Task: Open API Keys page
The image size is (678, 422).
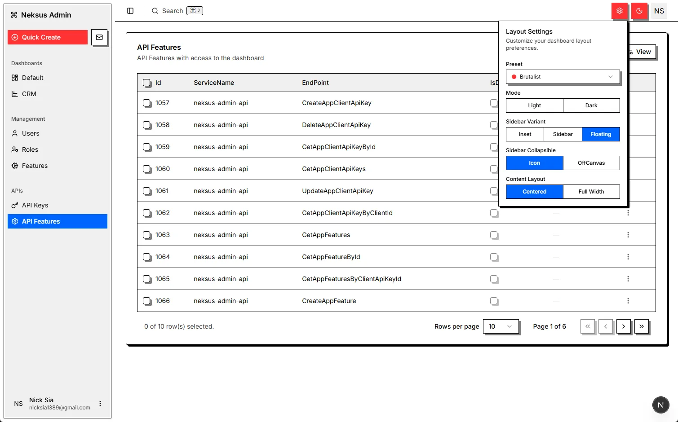Action: coord(58,205)
